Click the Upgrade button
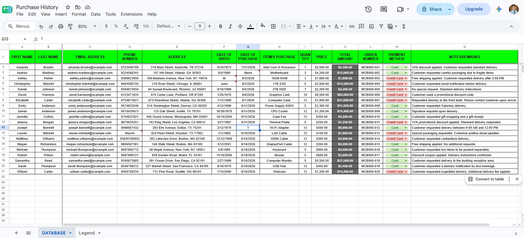 point(474,9)
